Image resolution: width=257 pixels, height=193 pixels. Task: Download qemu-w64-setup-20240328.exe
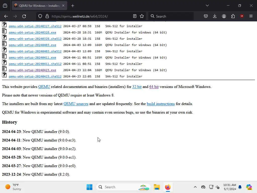point(32,32)
